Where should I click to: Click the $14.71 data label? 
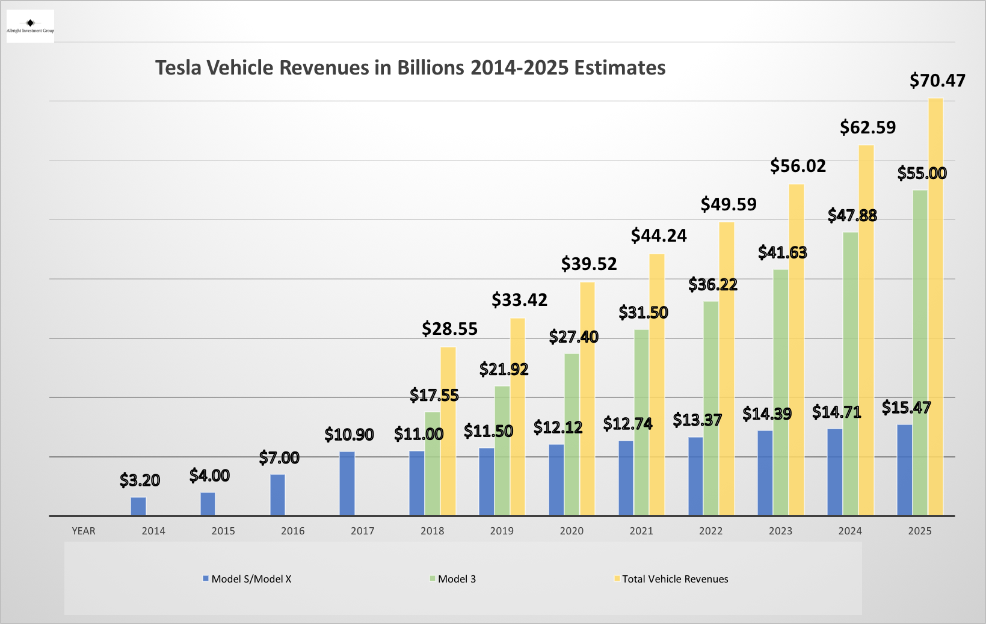click(x=836, y=412)
